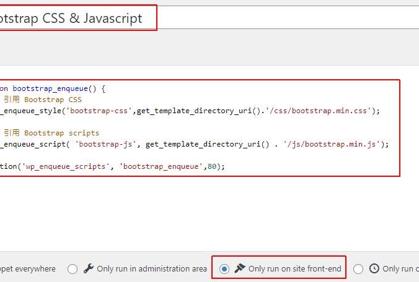Image resolution: width=419 pixels, height=282 pixels.
Task: Click wrench icon beside administration area option
Action: [88, 268]
